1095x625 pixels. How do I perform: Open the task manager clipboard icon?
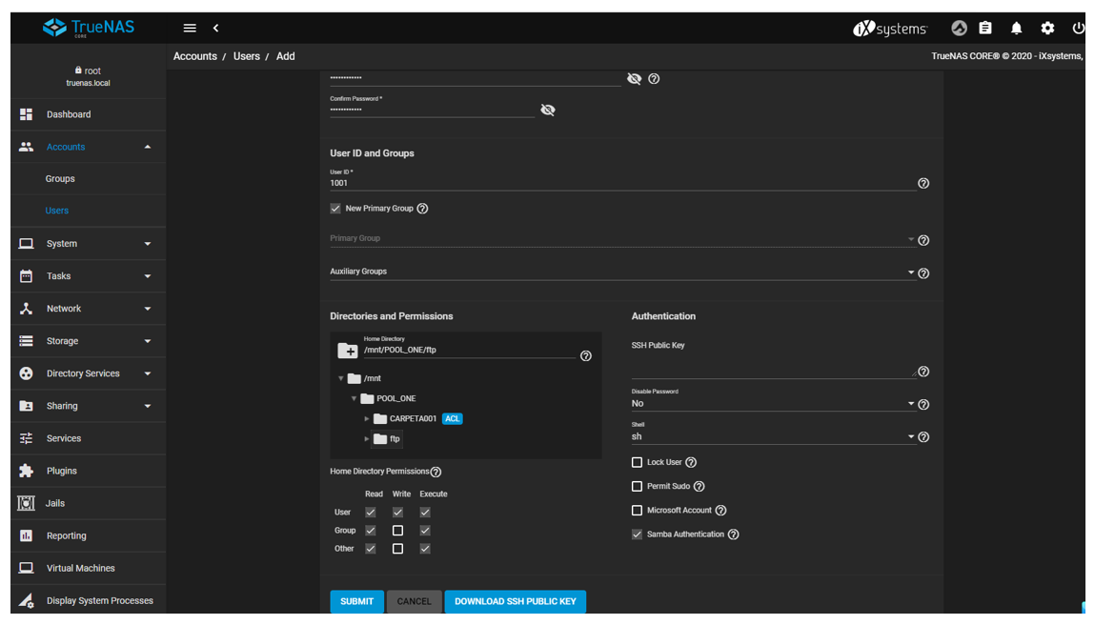pos(985,28)
